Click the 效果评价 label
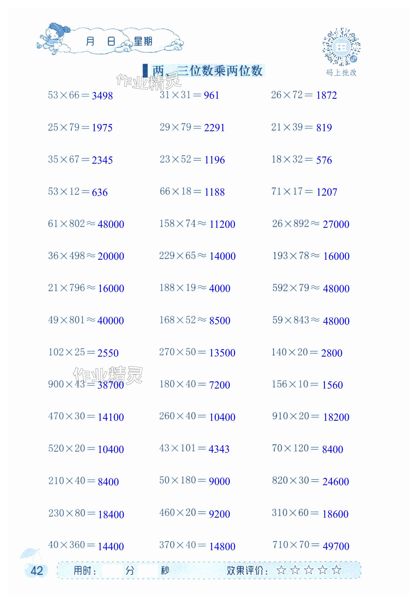This screenshot has width=416, height=602. pyautogui.click(x=247, y=571)
